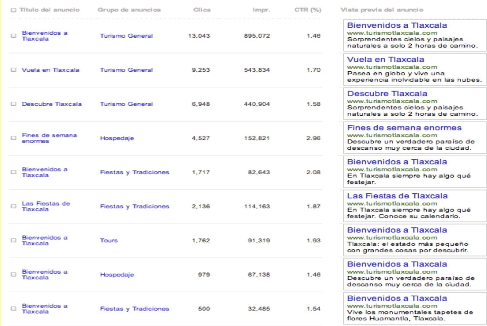Open the Fines de semana enormes title link

[49, 138]
